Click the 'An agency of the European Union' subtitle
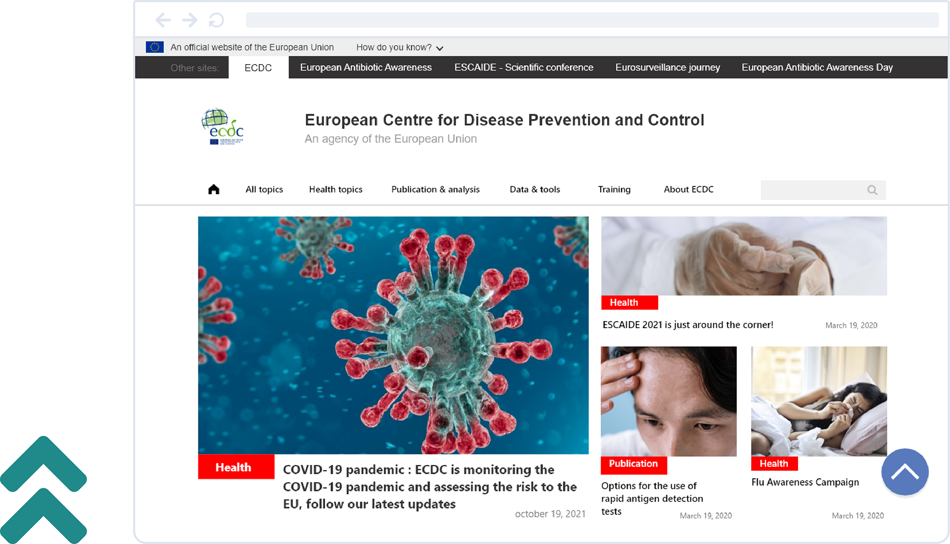Screen dimensions: 950x544 (391, 139)
